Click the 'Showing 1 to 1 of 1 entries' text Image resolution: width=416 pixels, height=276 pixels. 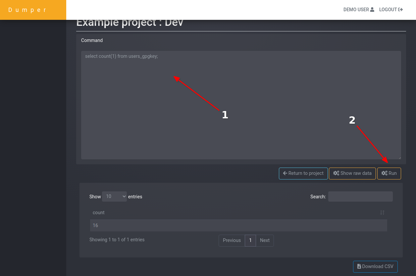pyautogui.click(x=117, y=240)
